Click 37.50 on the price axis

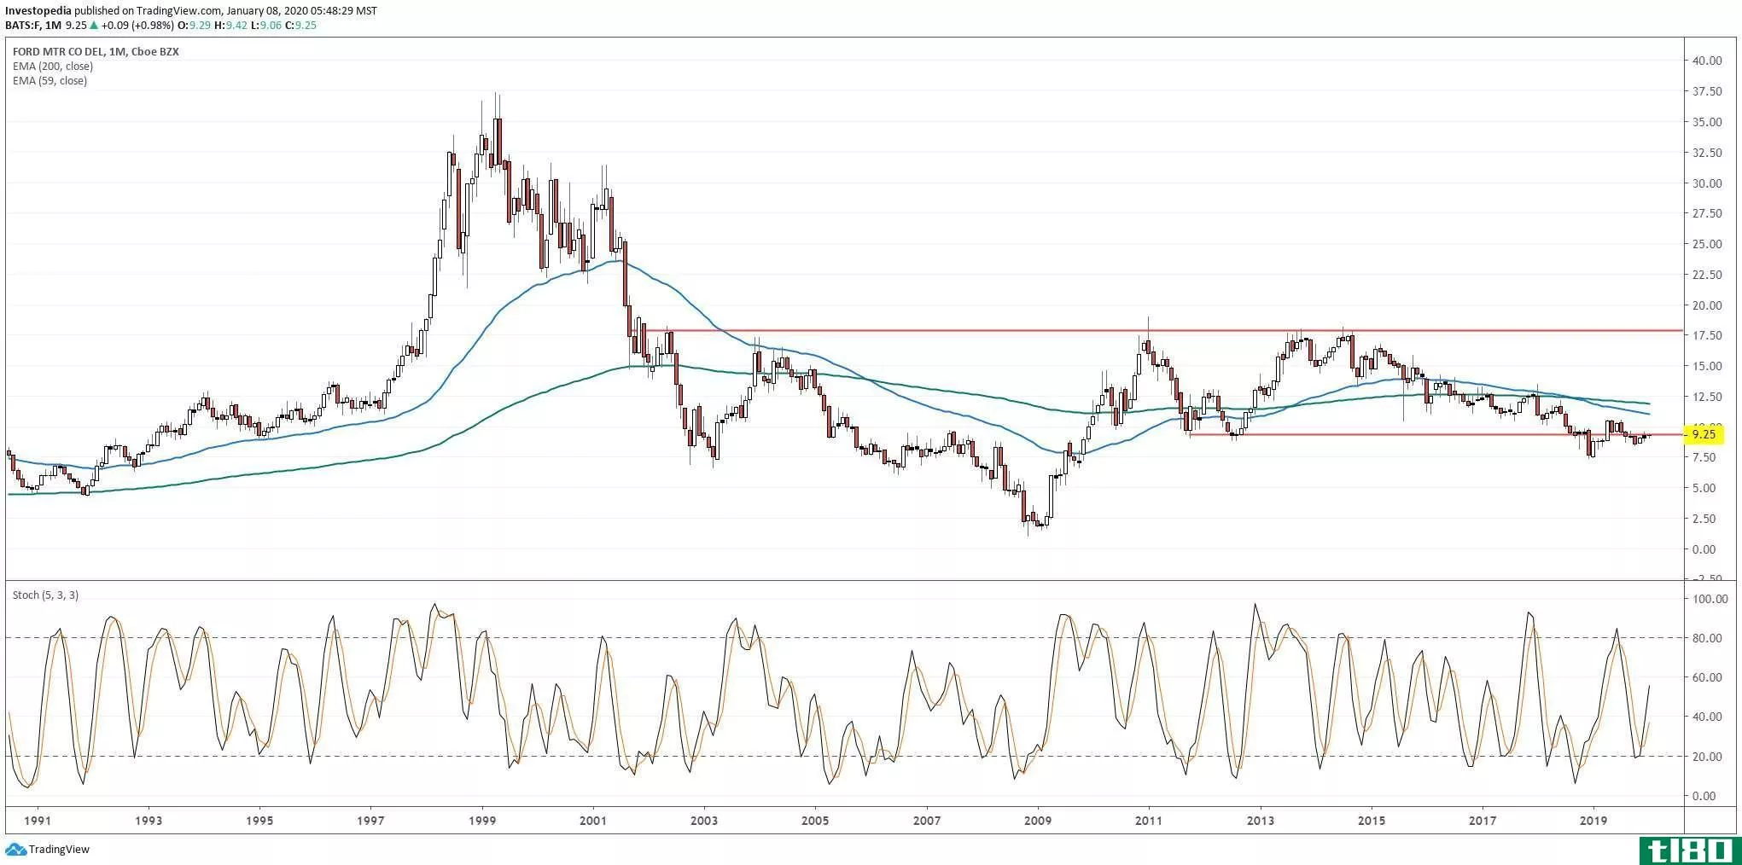coord(1706,91)
